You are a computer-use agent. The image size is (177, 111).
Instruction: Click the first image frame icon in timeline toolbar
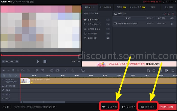pyautogui.click(x=52, y=70)
